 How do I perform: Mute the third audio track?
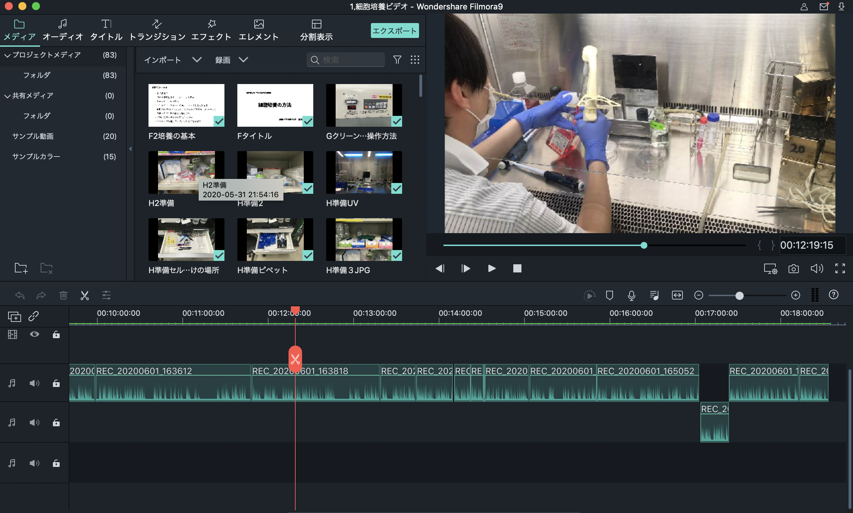click(x=35, y=463)
